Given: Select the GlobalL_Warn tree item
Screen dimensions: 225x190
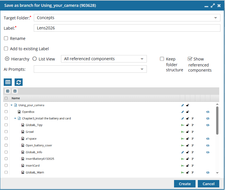Looking at the screenshot, I should [x=35, y=172].
